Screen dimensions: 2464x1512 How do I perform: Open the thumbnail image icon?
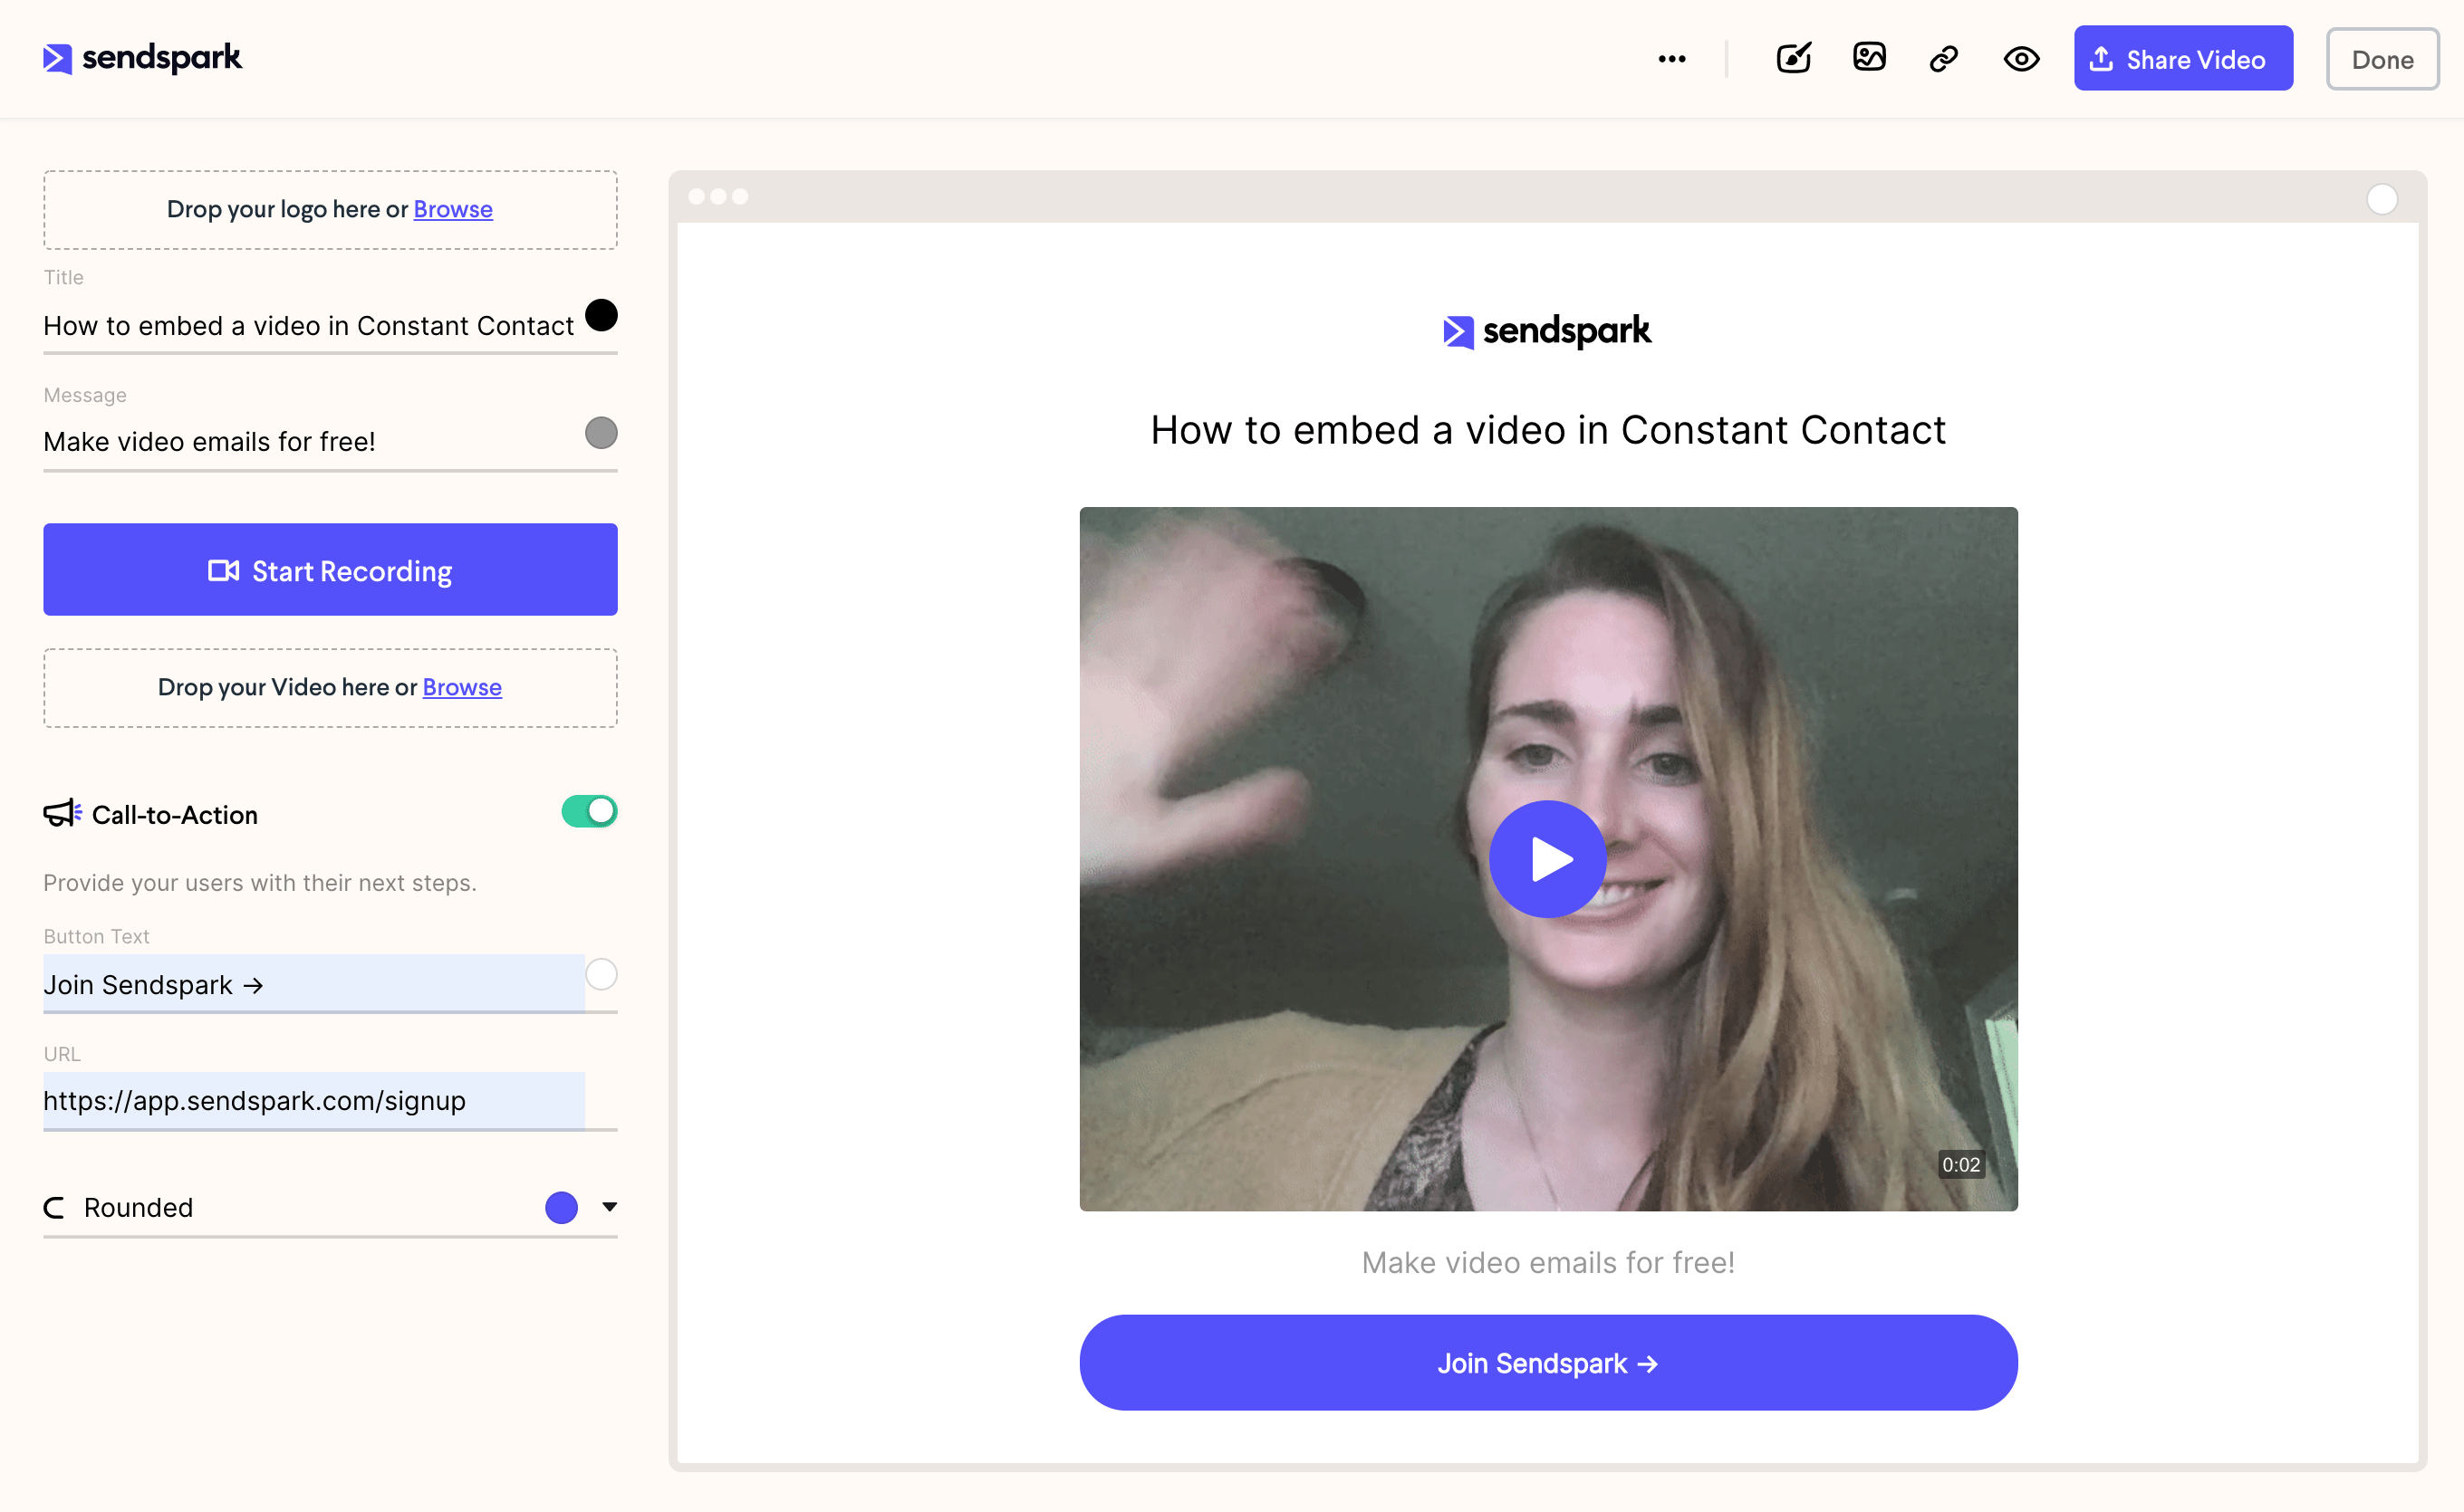[1869, 57]
